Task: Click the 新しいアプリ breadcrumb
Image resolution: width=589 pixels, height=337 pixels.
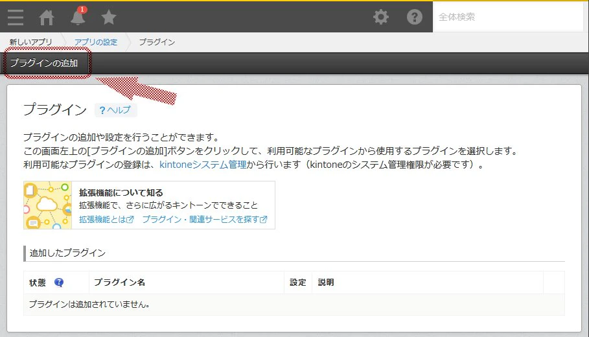Action: [x=31, y=42]
